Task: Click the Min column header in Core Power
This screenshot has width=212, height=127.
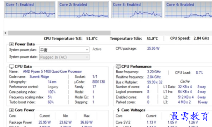Action: point(66,116)
